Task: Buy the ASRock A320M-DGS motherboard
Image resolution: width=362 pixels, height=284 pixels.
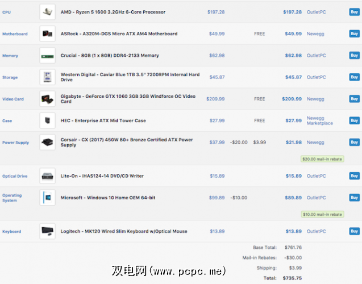Action: [x=355, y=34]
